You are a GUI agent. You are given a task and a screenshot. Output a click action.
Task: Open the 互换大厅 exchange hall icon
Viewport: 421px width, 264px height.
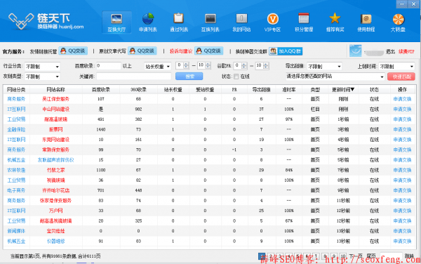[x=116, y=22]
